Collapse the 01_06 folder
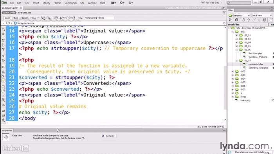Screen dimensions: 274x154 click(x=236, y=50)
